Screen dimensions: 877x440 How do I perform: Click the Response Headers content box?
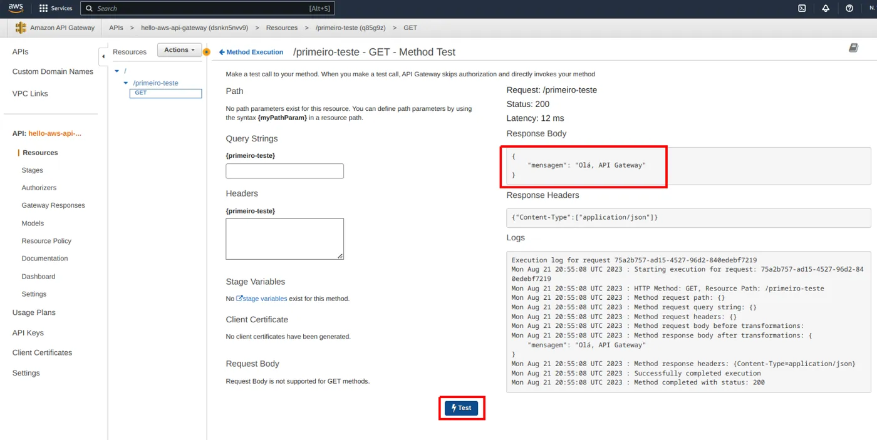tap(688, 217)
